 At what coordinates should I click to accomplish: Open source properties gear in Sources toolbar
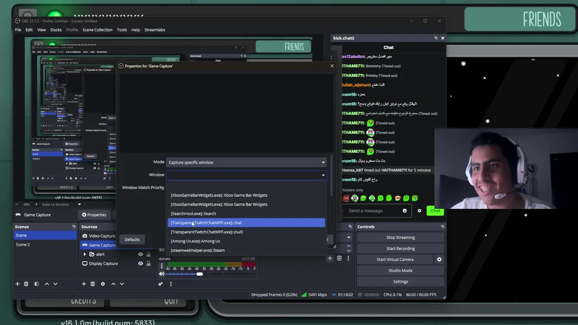103,284
